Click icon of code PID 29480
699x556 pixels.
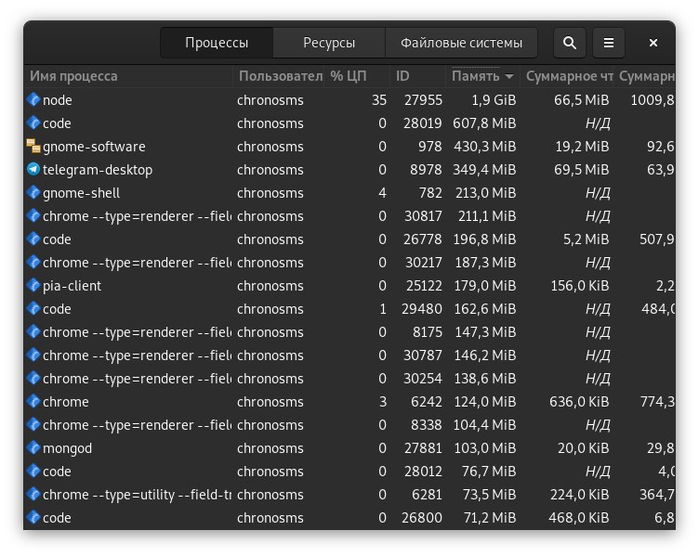click(x=33, y=308)
